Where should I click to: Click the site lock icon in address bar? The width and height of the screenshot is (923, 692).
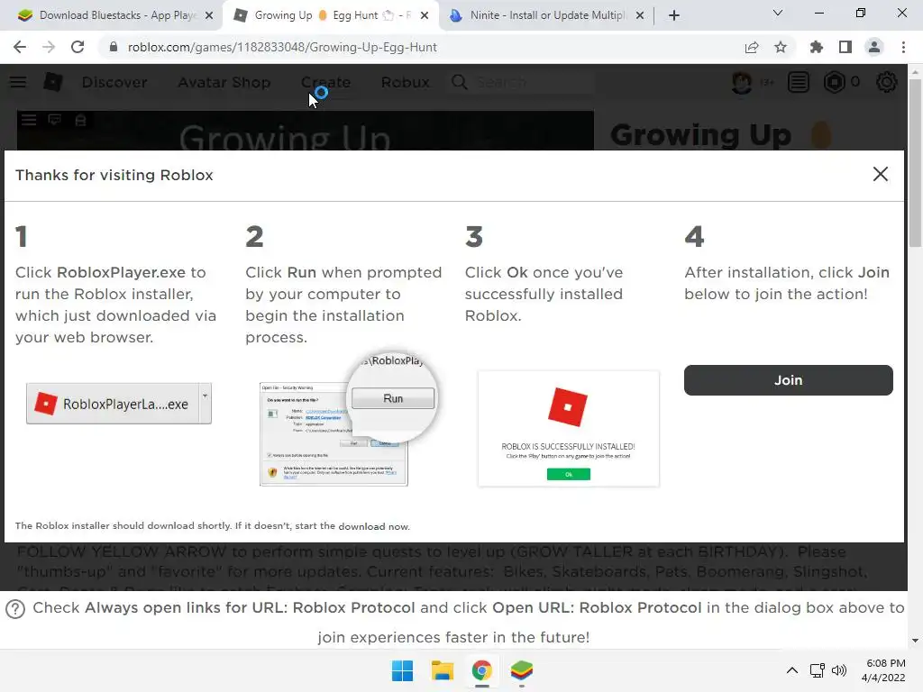click(x=114, y=47)
